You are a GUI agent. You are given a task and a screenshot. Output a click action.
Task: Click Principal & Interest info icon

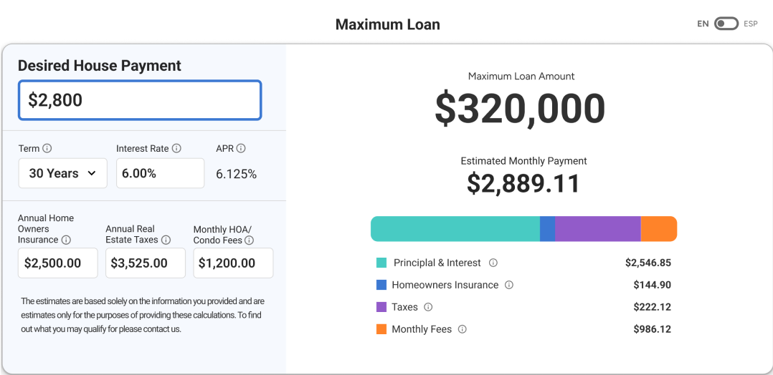point(493,263)
